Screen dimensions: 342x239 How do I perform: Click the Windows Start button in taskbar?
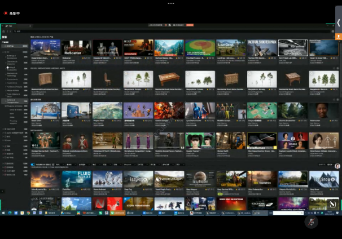pos(5,213)
